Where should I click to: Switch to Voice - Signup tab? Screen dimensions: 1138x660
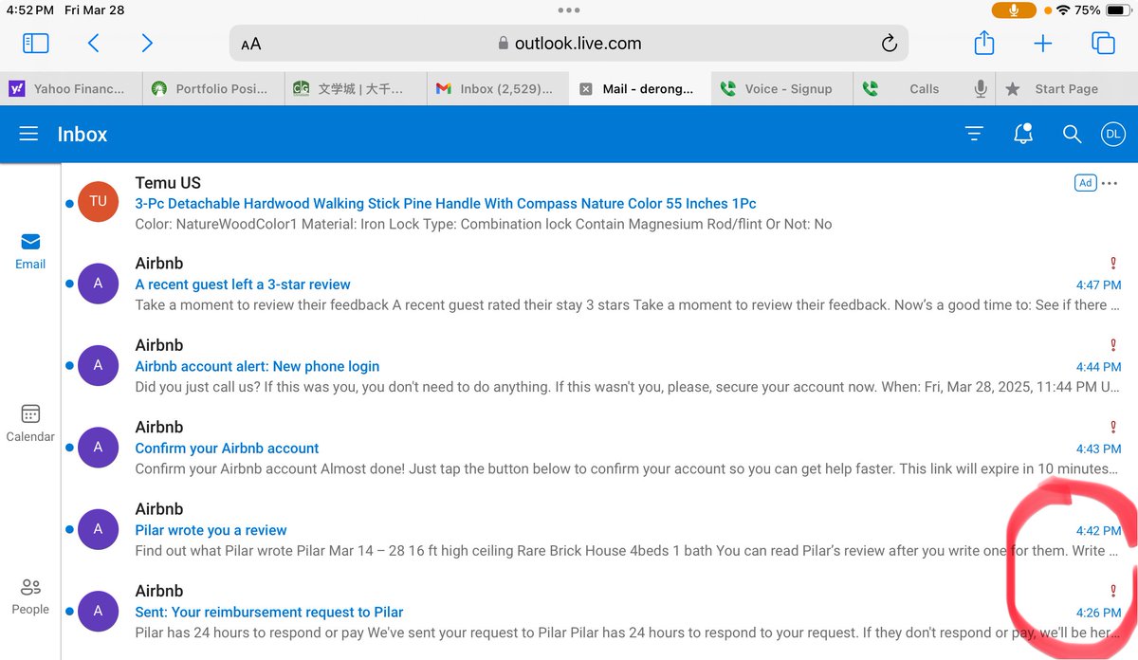coord(782,88)
